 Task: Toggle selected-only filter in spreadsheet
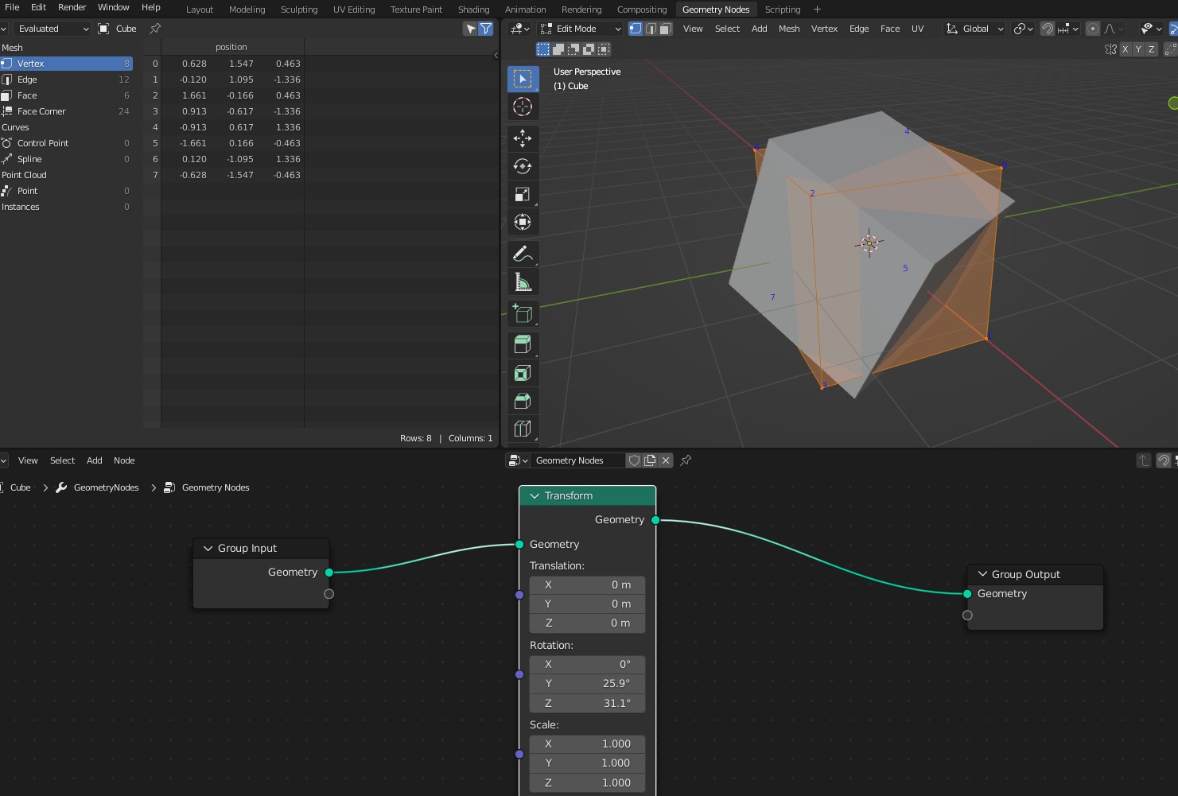(x=471, y=29)
